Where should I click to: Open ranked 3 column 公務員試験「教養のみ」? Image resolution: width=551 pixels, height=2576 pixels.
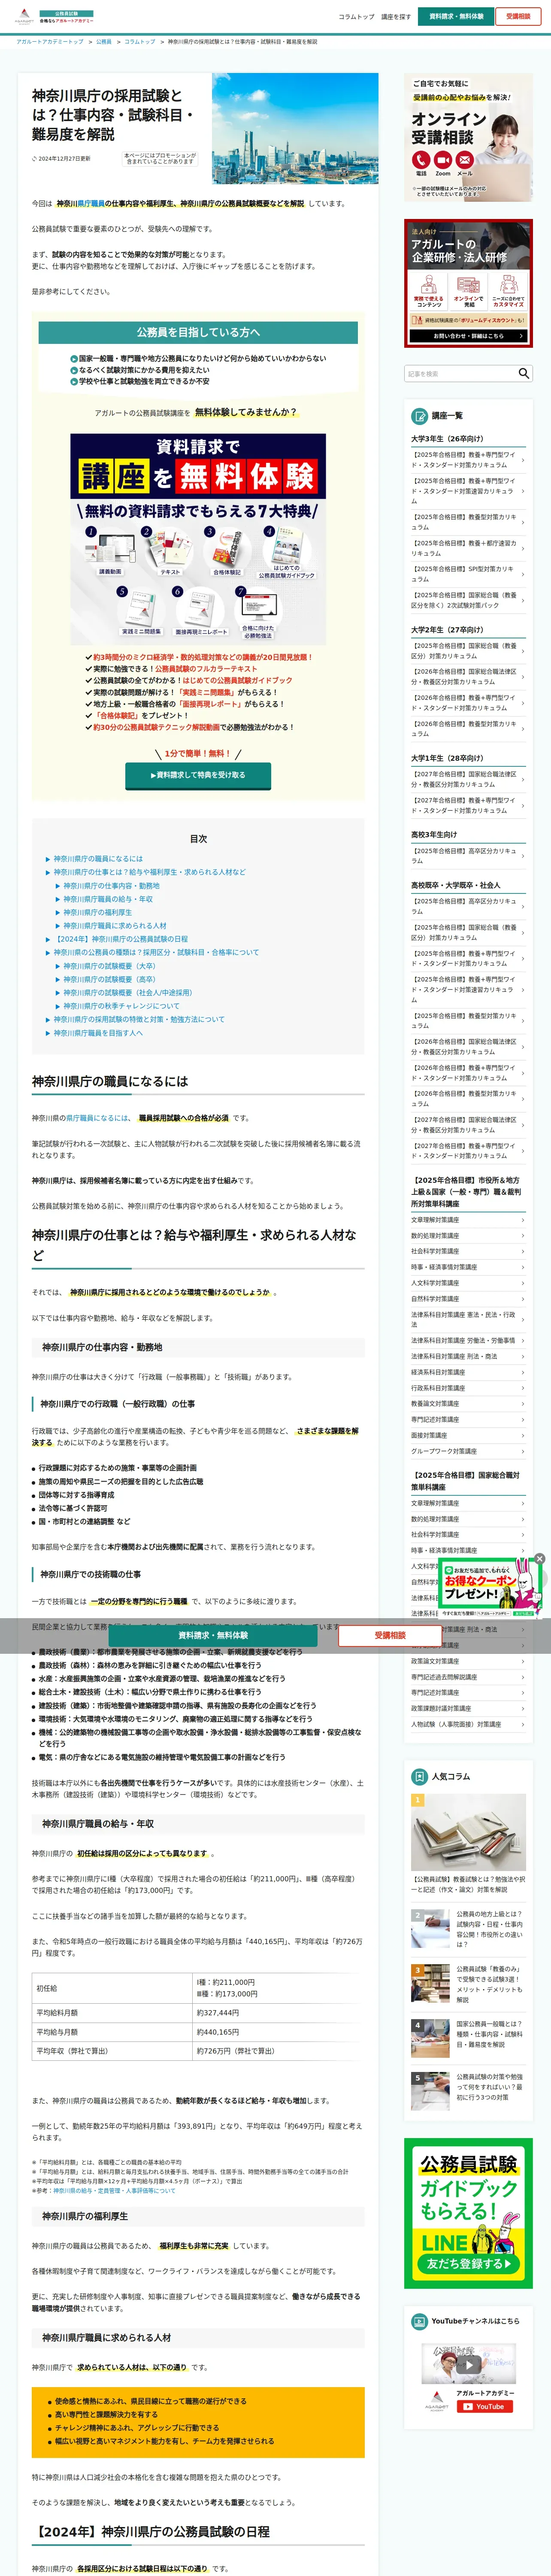click(x=468, y=1984)
